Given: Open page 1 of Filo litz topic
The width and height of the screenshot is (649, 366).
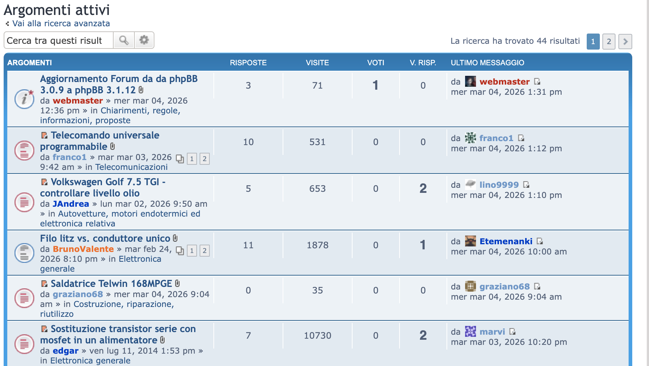Looking at the screenshot, I should (x=192, y=251).
